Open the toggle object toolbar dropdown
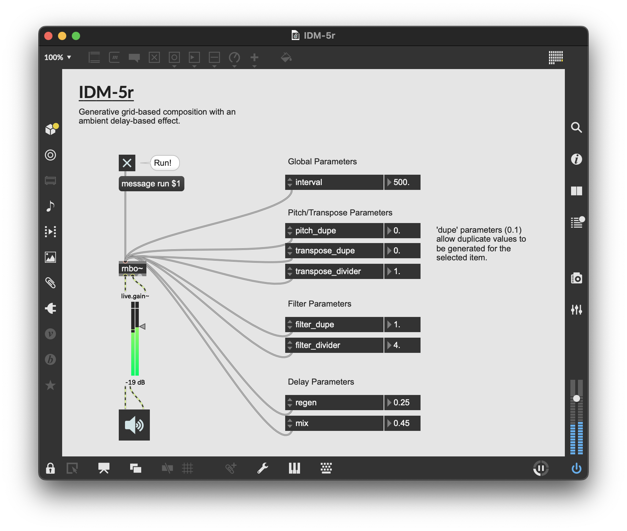627x531 pixels. pos(154,57)
